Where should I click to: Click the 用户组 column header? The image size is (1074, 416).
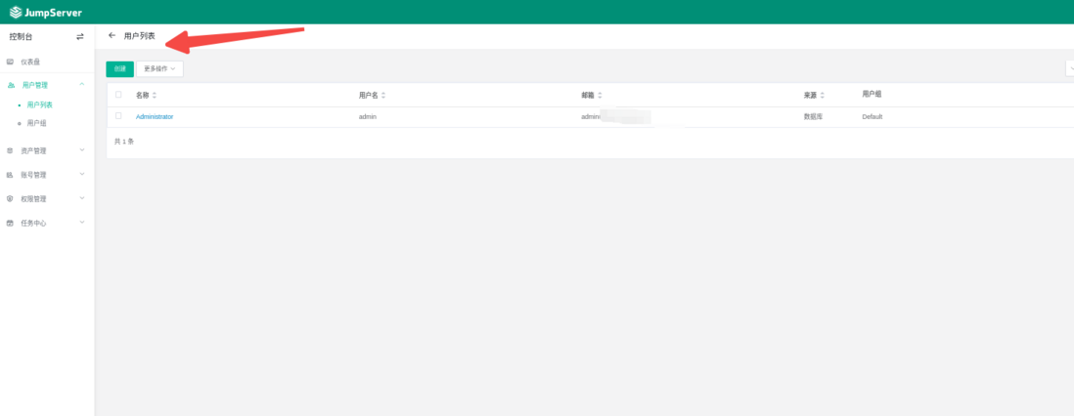872,95
